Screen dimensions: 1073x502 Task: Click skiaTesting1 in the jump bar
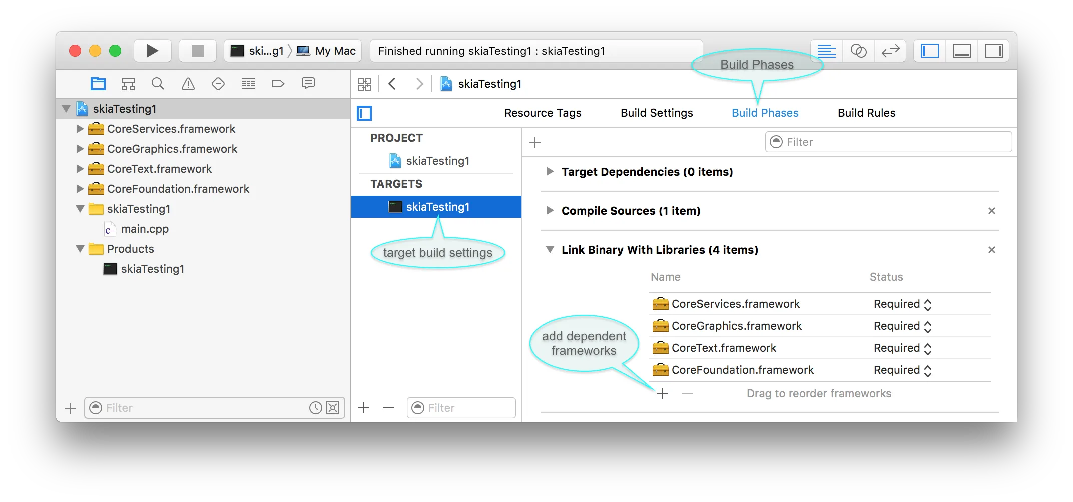pos(481,84)
